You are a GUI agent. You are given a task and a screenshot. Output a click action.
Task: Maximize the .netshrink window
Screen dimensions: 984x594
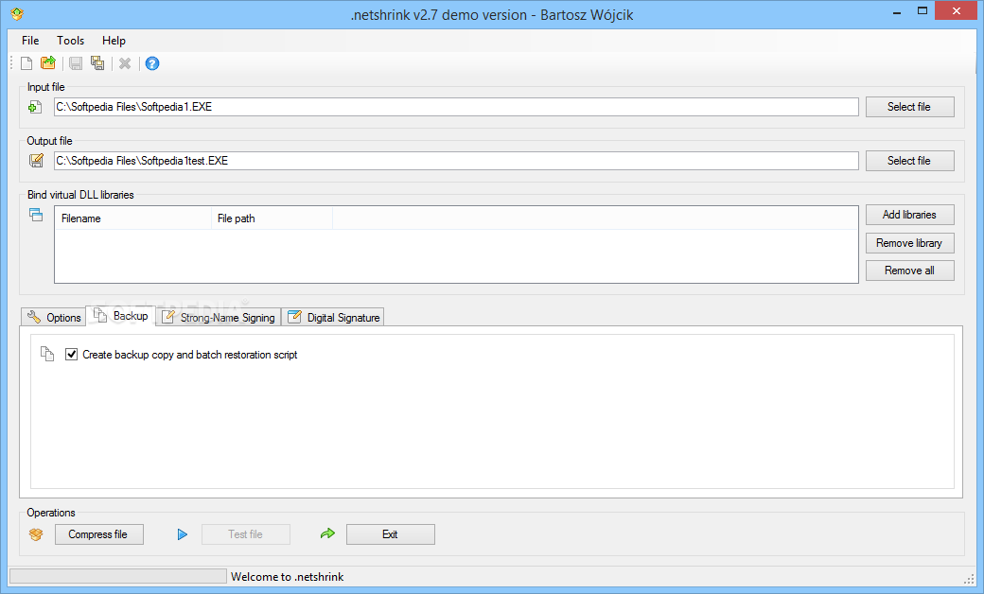tap(922, 11)
